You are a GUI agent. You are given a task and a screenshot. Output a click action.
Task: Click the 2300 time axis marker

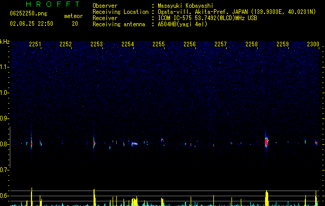point(313,44)
